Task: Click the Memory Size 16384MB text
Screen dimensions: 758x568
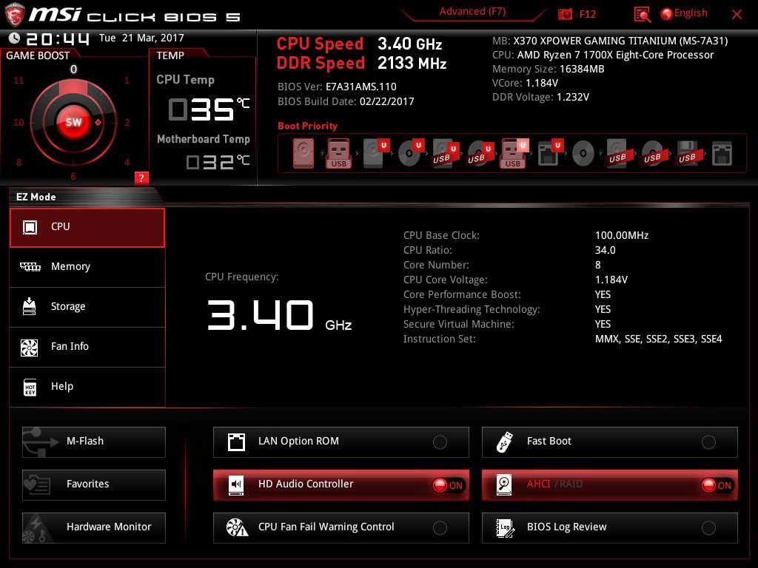Action: 549,69
